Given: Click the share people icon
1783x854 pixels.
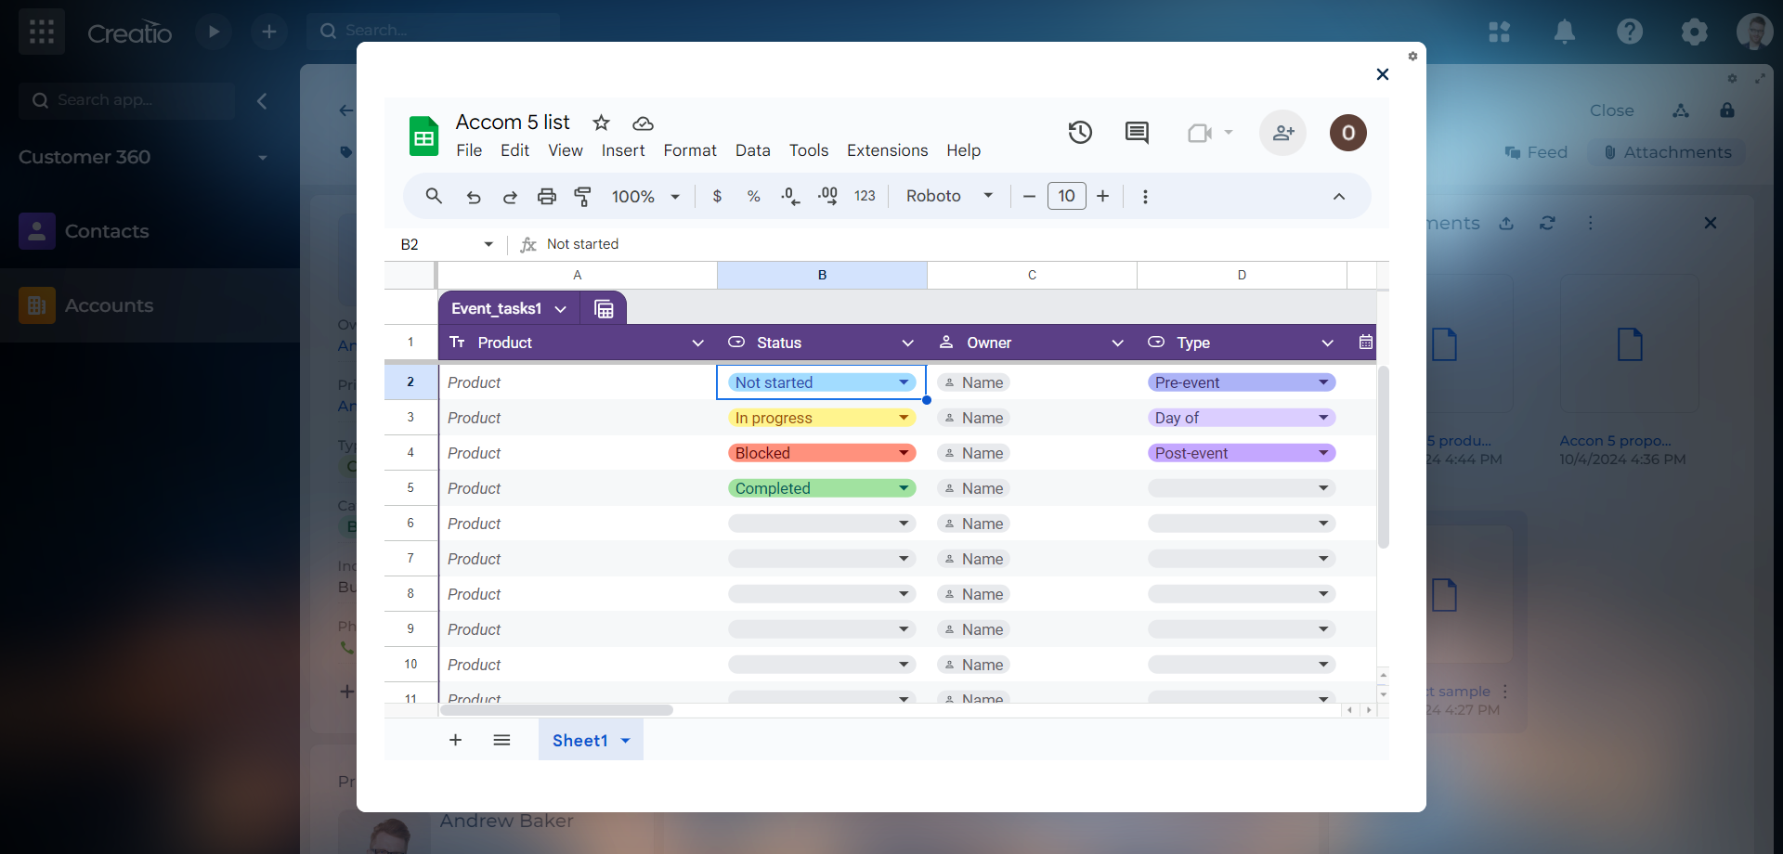Looking at the screenshot, I should (1282, 133).
